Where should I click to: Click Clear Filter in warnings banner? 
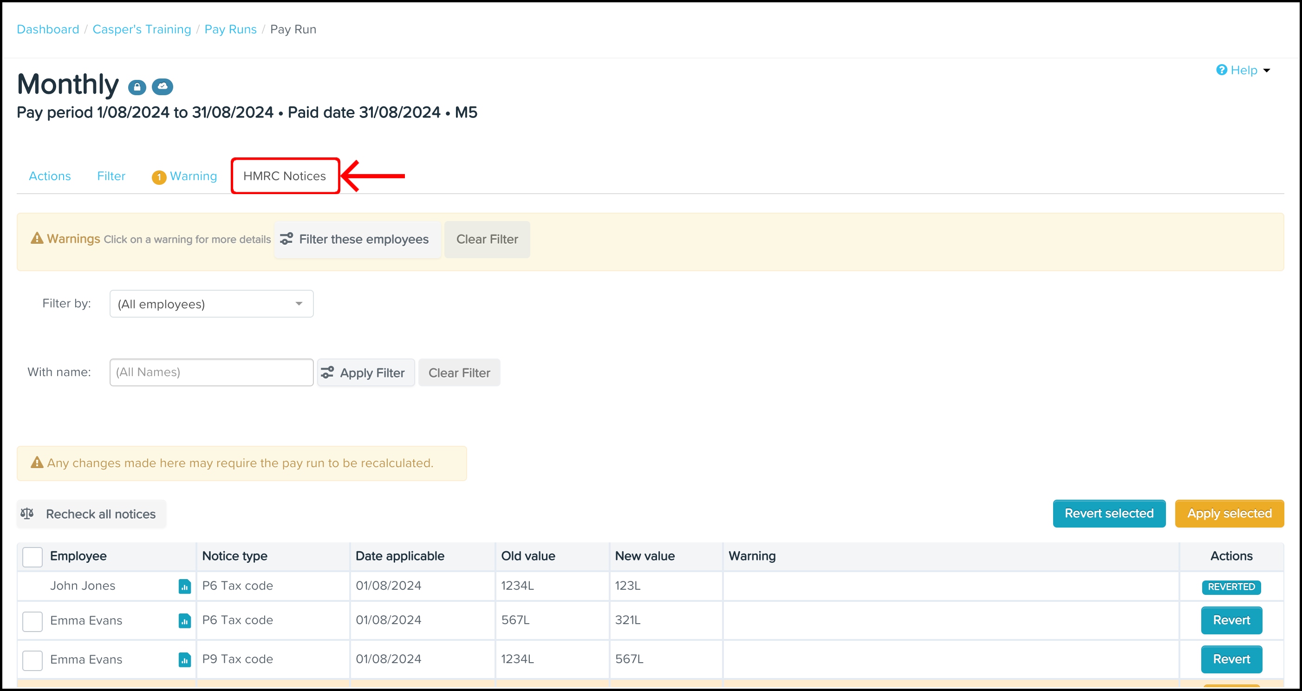[487, 239]
